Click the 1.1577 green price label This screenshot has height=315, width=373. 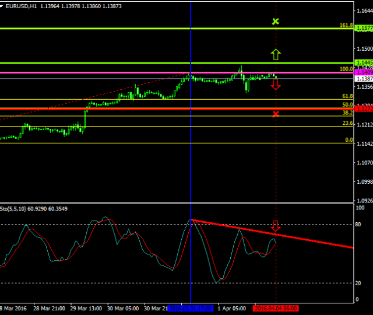pos(364,28)
